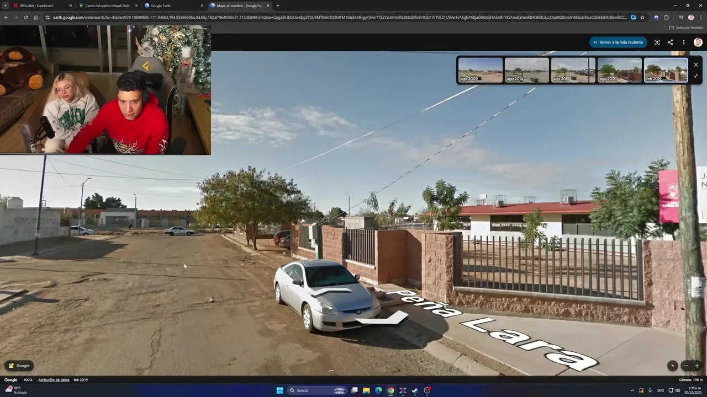Open clock and date 1:35 a.m.

[693, 390]
